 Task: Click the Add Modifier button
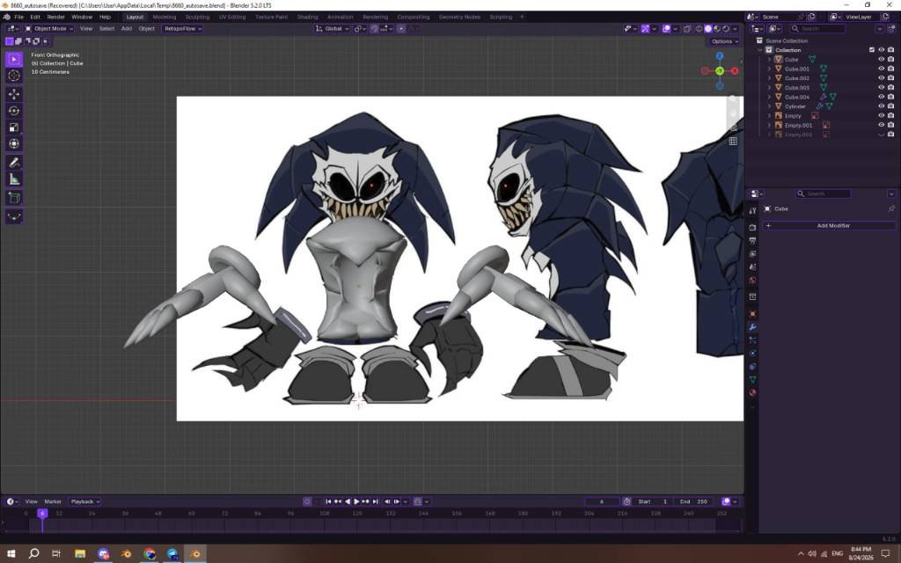tap(829, 226)
